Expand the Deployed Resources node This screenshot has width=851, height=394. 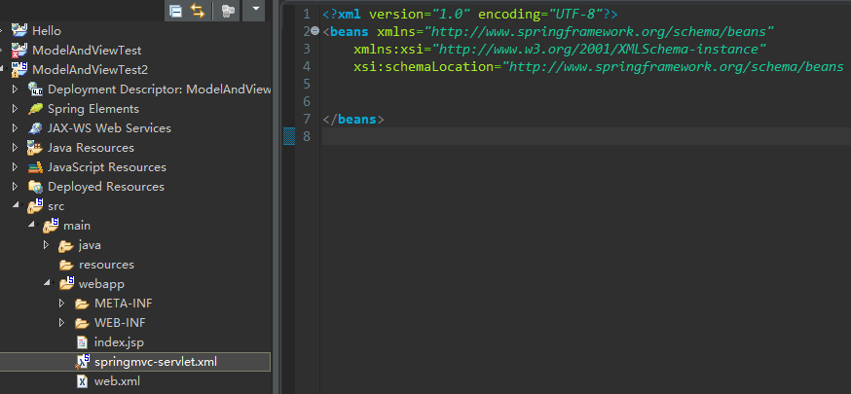[16, 187]
